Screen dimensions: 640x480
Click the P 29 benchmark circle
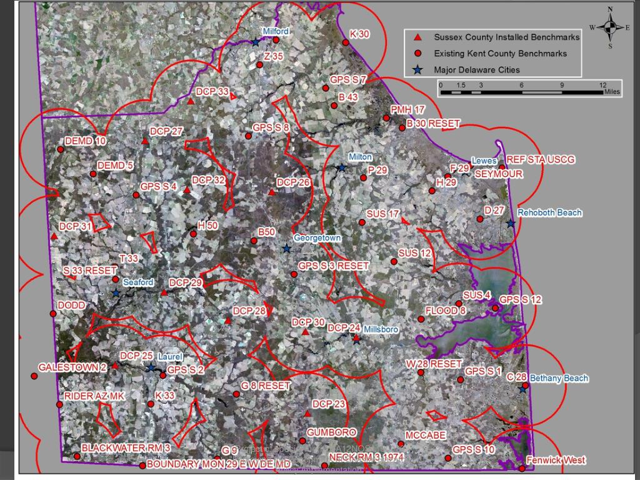tap(363, 177)
